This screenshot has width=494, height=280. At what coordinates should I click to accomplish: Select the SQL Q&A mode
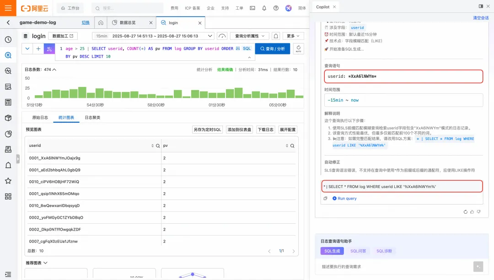[x=358, y=251]
